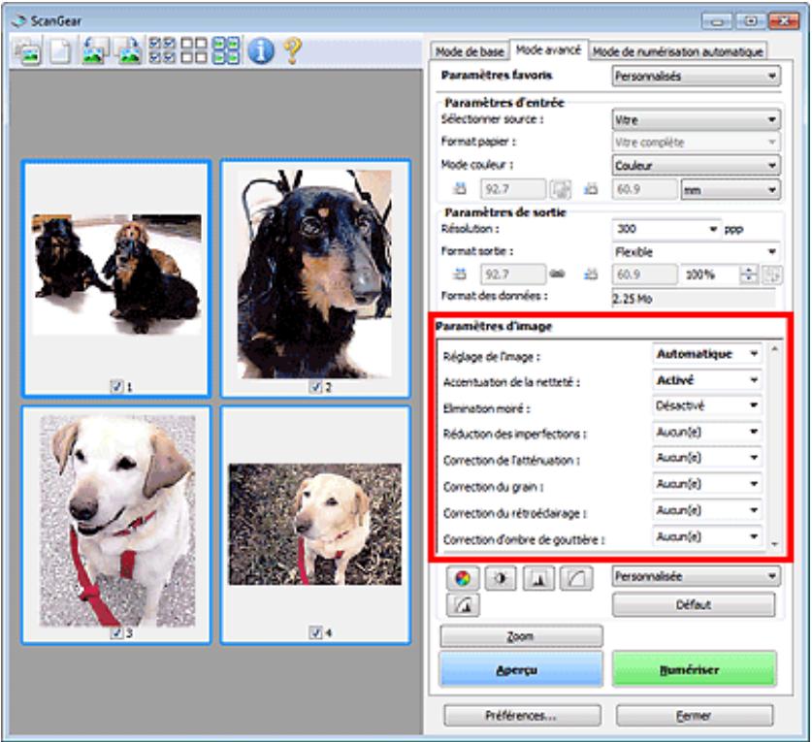Viewport: 812px width, 742px height.
Task: Open the blue Information icon
Action: point(261,50)
